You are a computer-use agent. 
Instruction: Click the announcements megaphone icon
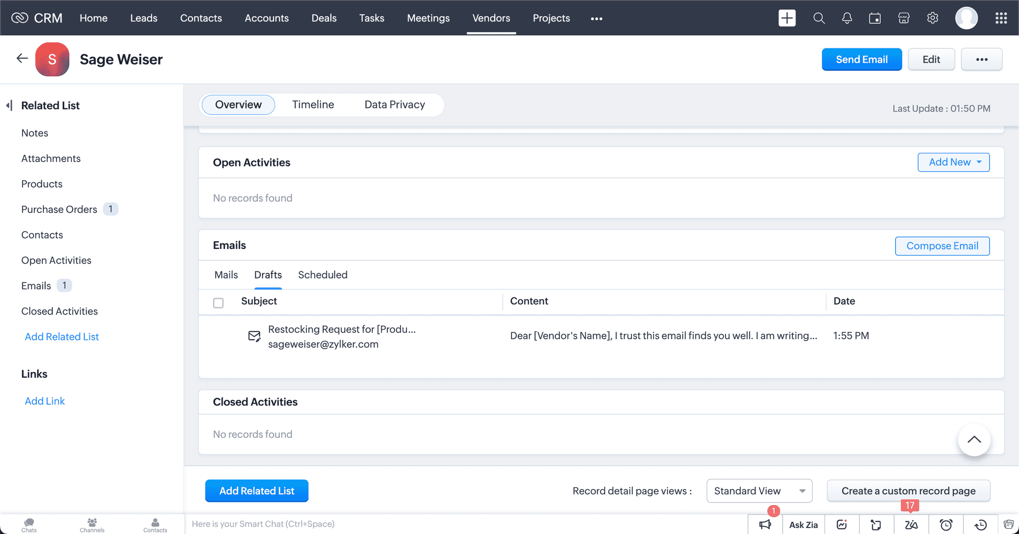coord(765,524)
